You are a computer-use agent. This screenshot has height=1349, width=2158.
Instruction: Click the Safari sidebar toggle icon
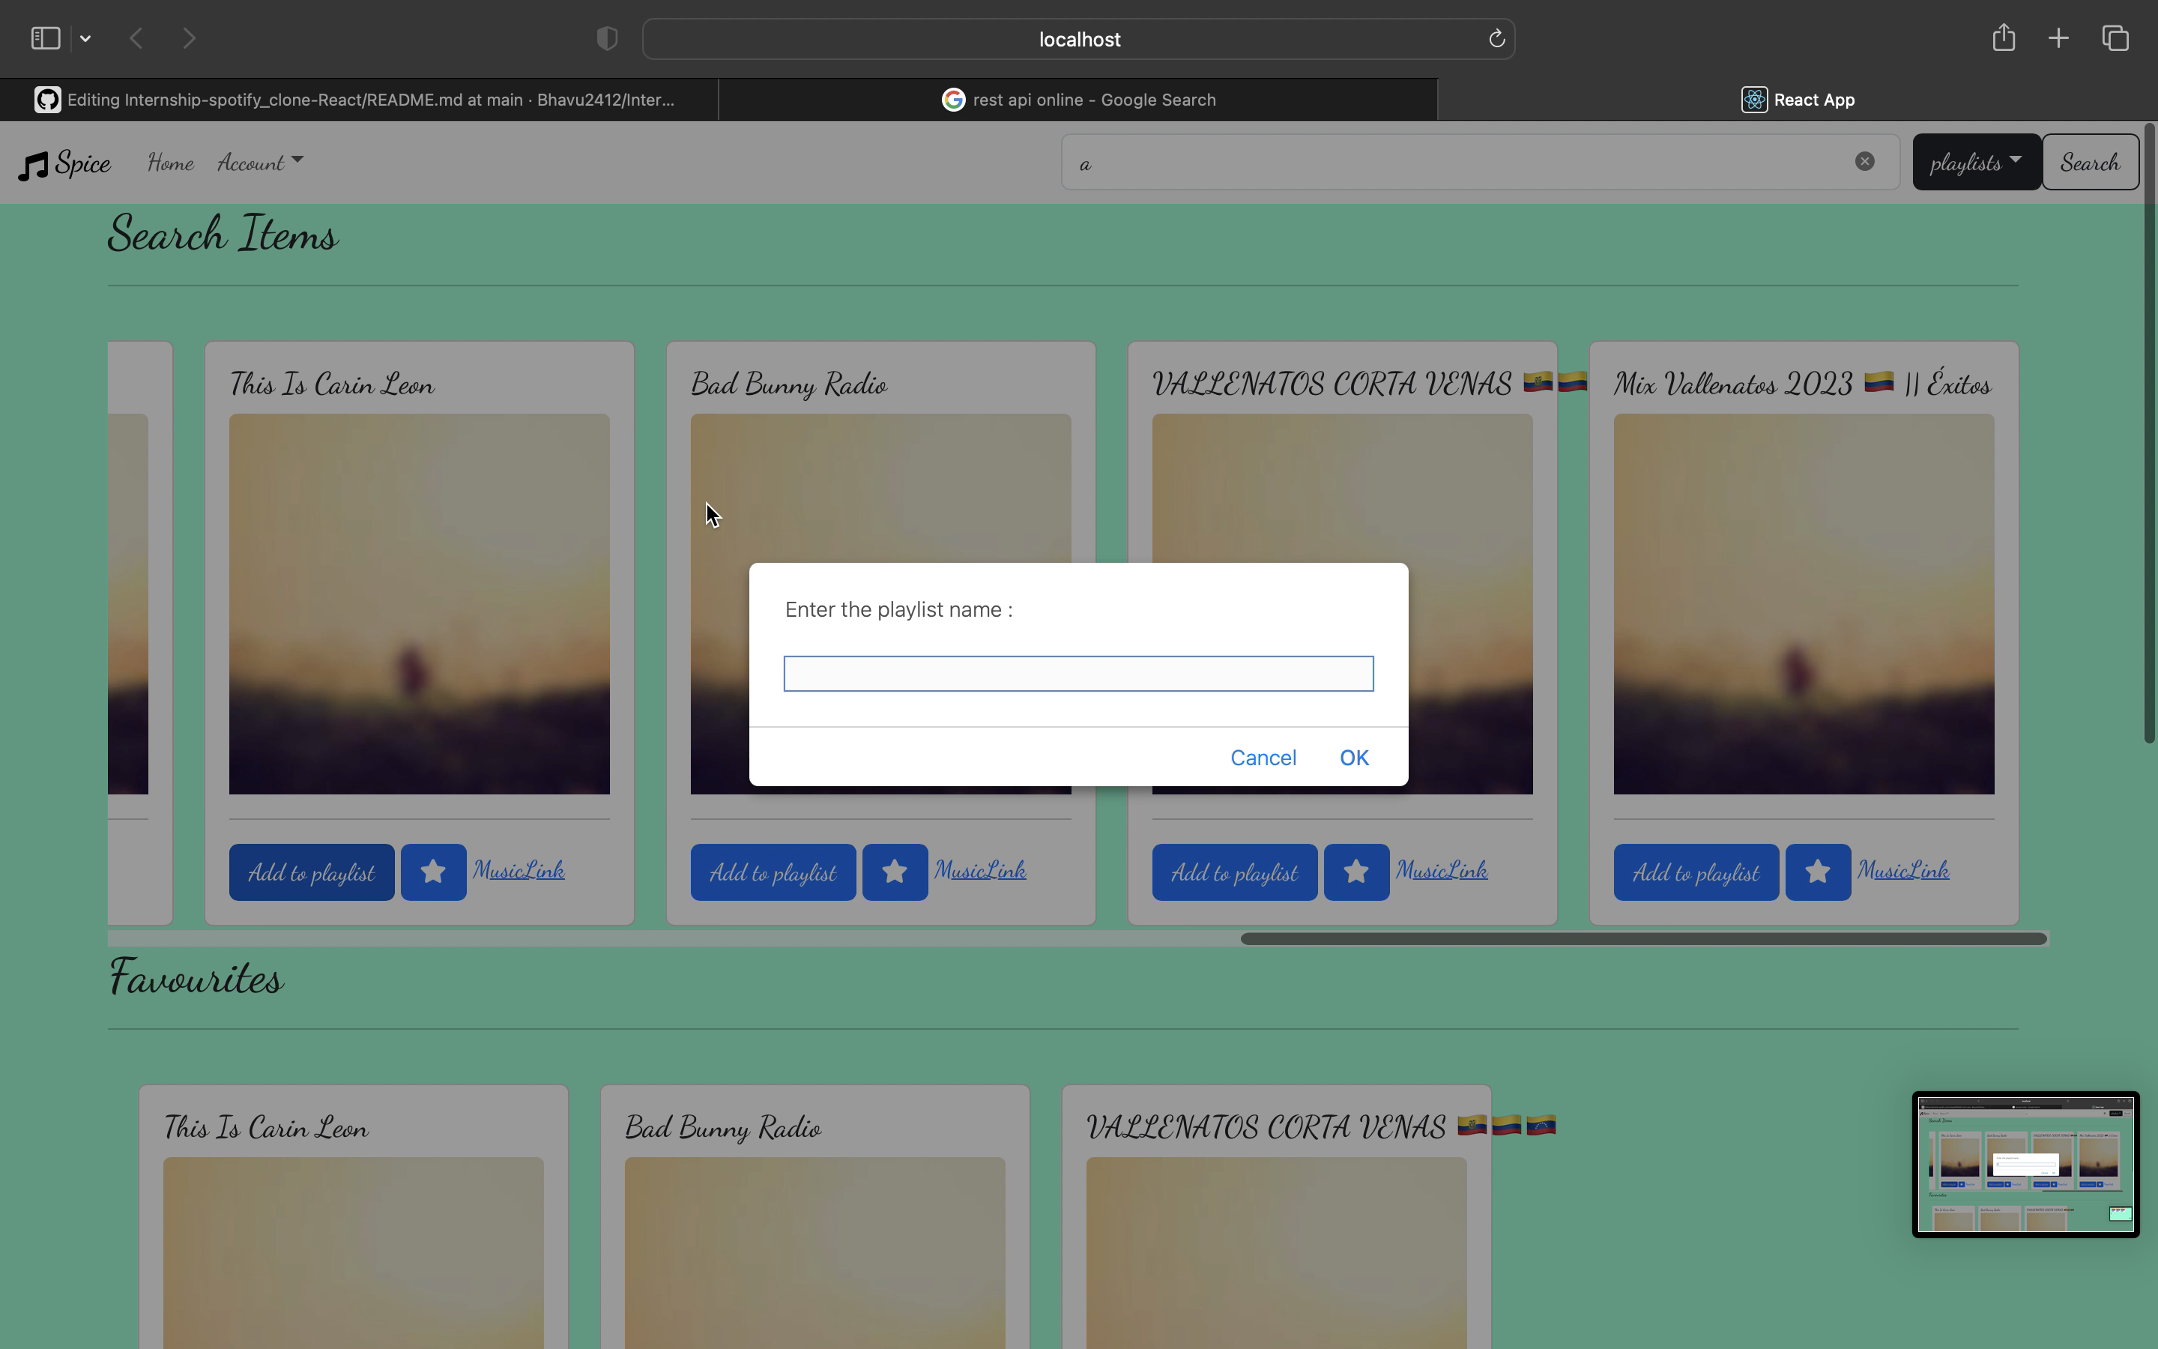[46, 38]
